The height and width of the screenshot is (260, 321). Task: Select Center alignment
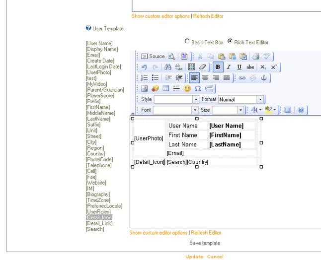point(205,78)
